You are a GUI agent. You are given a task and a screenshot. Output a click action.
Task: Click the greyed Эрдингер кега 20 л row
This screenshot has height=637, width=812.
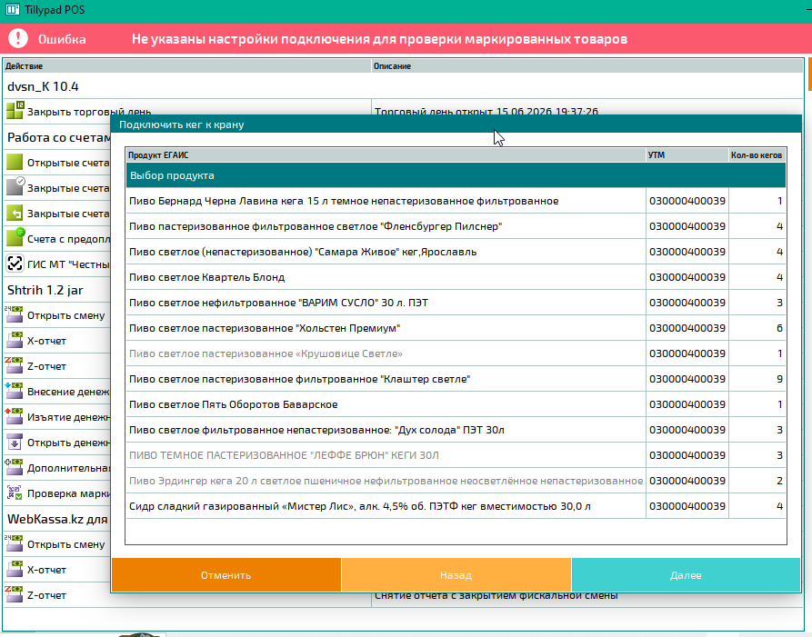(456, 480)
